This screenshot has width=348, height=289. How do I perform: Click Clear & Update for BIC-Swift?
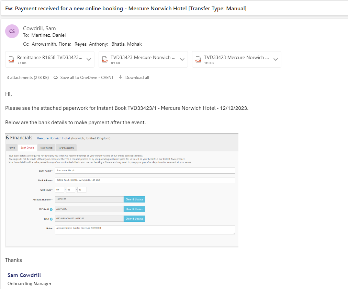coord(135,209)
